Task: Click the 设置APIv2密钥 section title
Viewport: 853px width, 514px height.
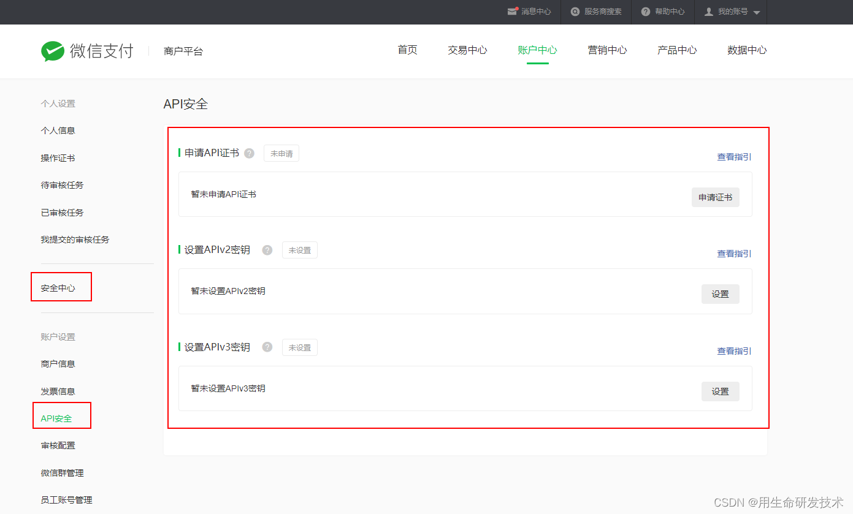Action: coord(217,250)
